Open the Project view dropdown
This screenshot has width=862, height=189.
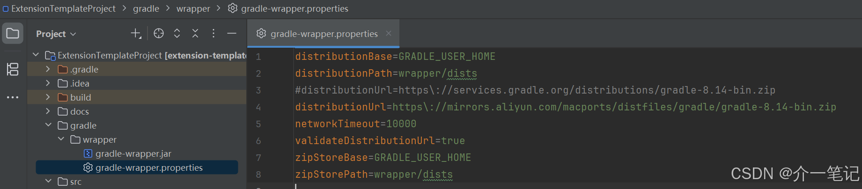pos(56,34)
